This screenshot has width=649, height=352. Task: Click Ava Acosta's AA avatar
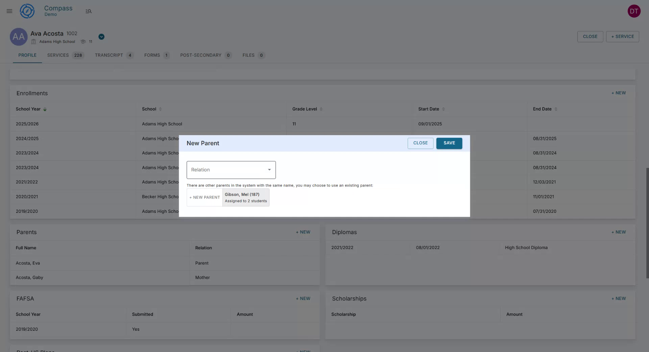(19, 36)
